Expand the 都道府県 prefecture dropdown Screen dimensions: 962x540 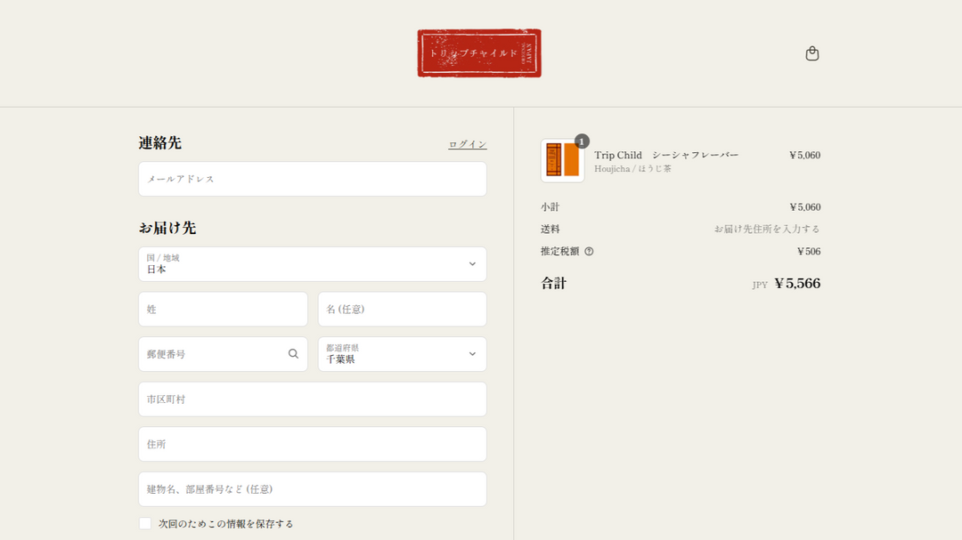click(x=402, y=354)
